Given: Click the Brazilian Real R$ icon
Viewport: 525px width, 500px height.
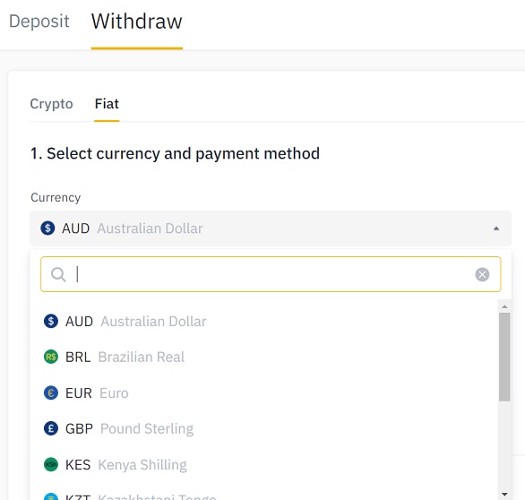Looking at the screenshot, I should pos(51,357).
